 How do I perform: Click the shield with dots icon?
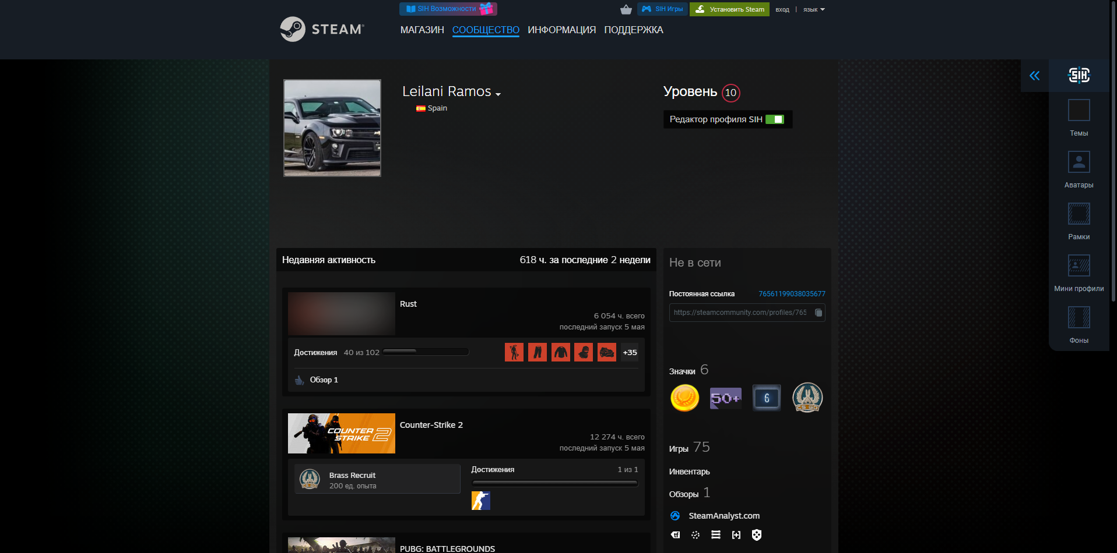pyautogui.click(x=757, y=535)
